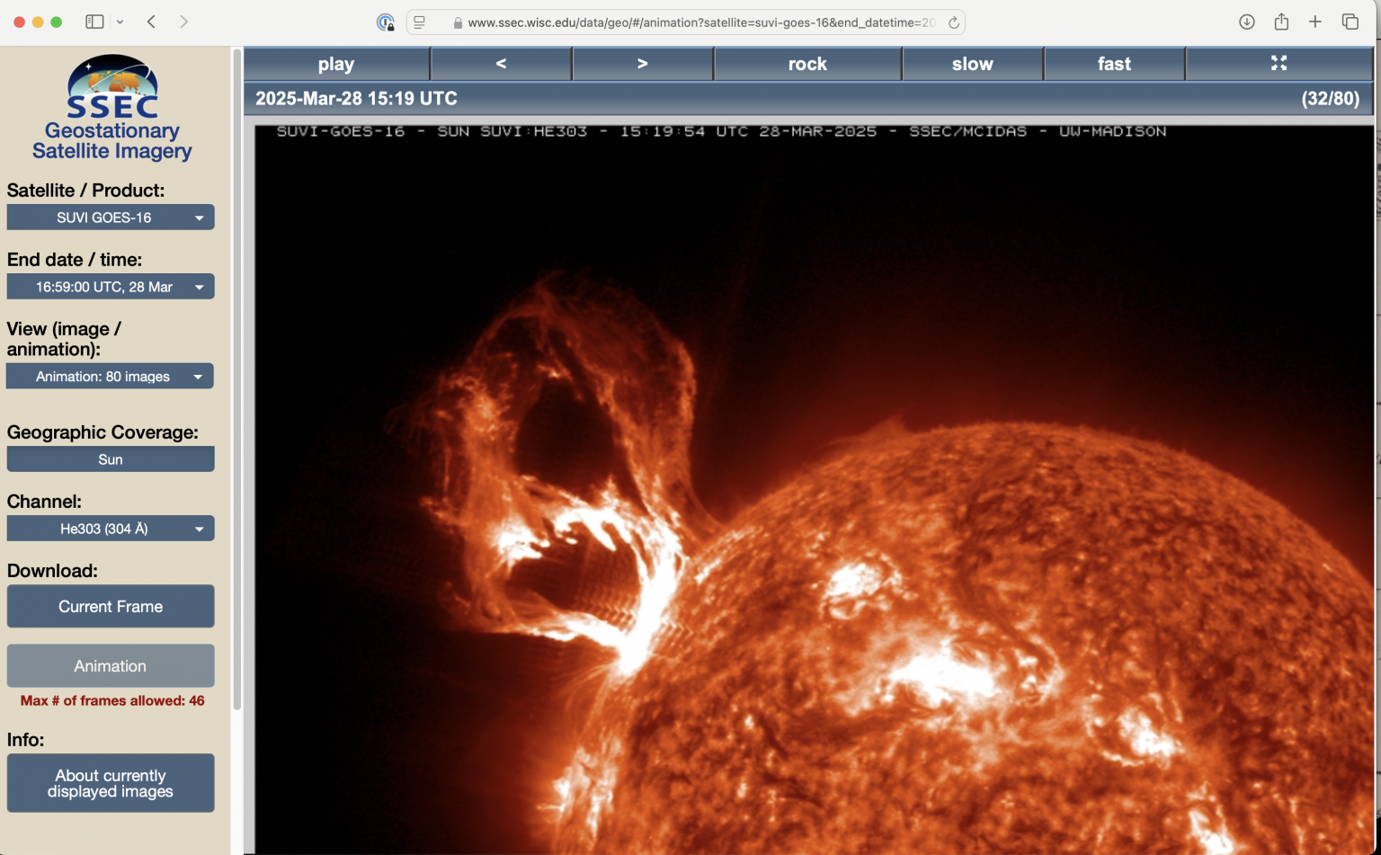
Task: Go back to the previous page
Action: click(151, 22)
